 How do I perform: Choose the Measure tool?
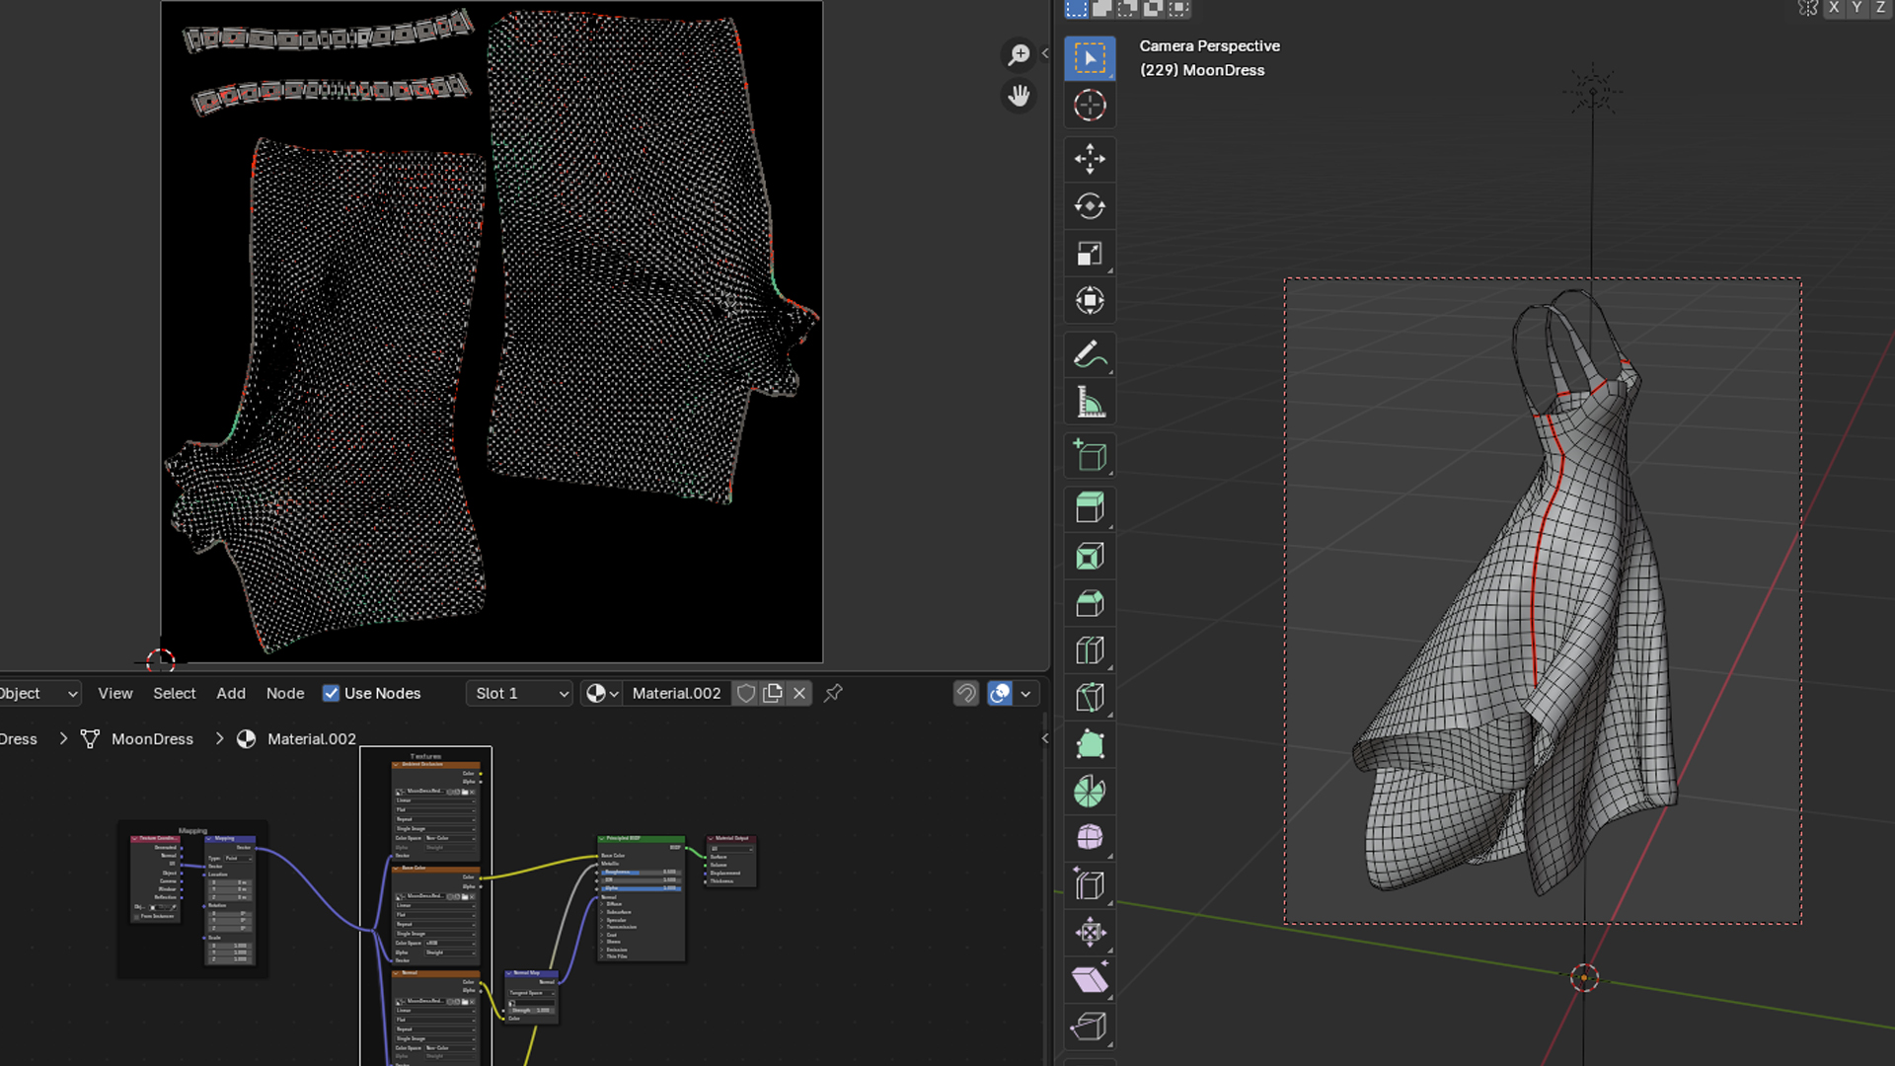tap(1090, 403)
